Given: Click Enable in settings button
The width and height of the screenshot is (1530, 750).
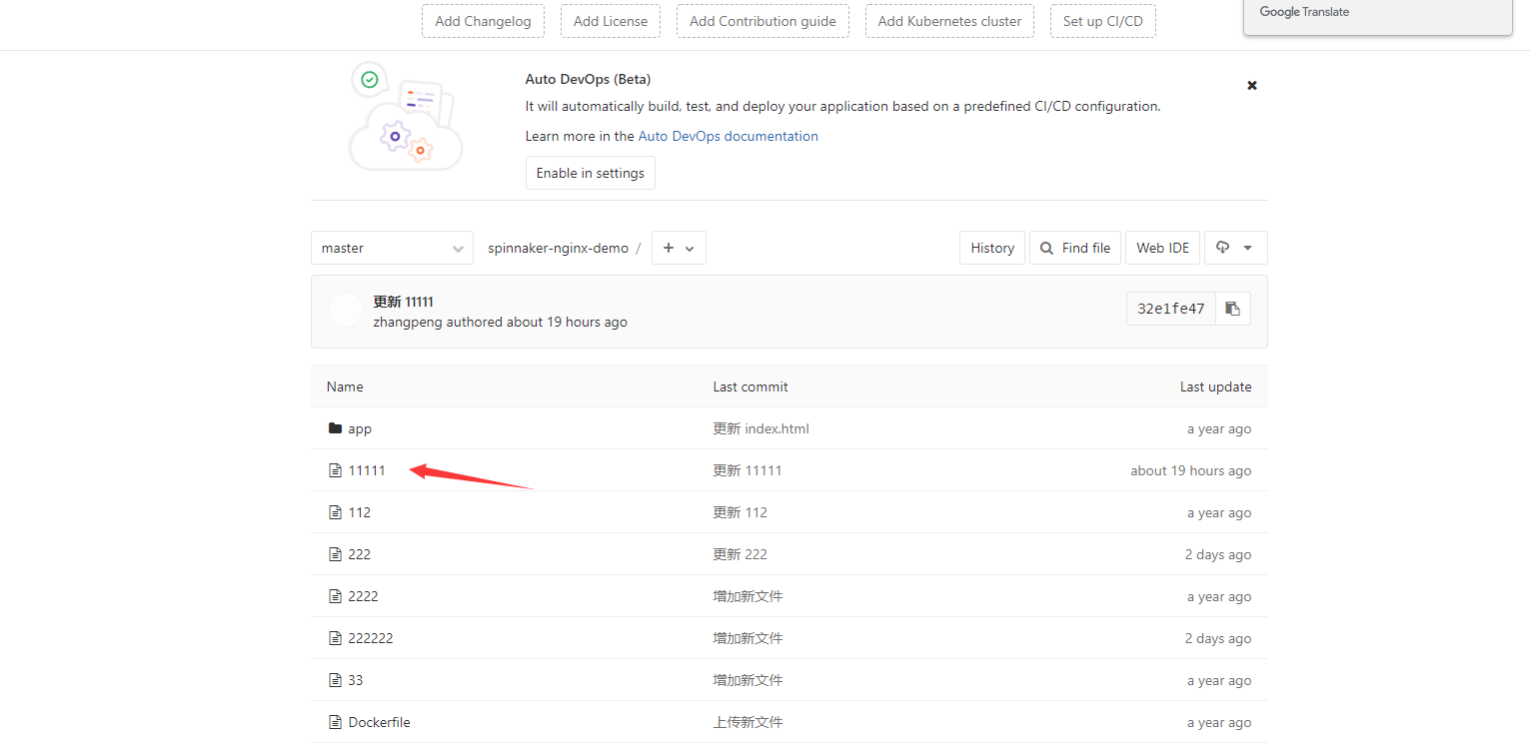Looking at the screenshot, I should (590, 173).
